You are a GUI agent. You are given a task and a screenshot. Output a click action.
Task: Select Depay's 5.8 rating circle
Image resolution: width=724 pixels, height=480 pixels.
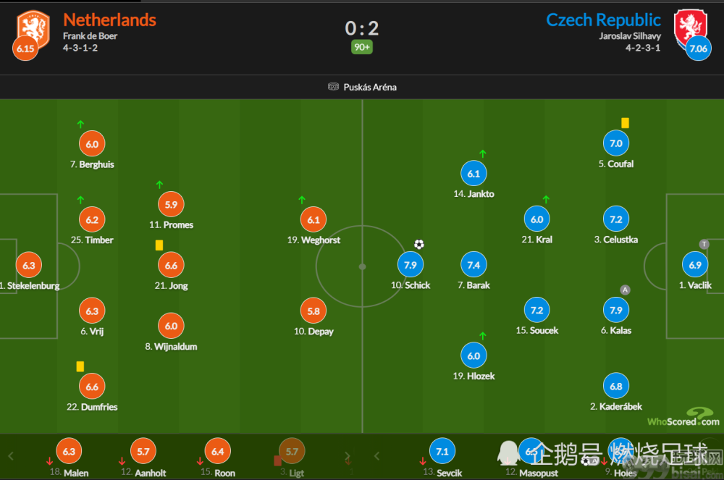click(313, 311)
